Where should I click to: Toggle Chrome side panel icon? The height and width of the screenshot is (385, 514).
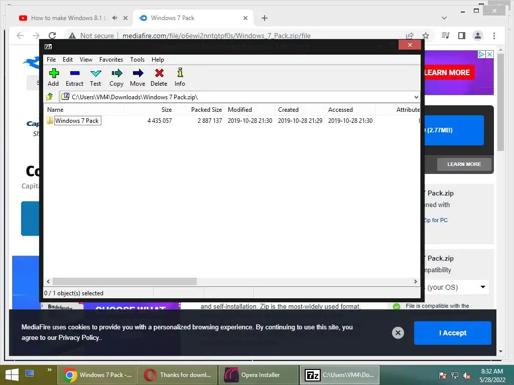(x=462, y=36)
